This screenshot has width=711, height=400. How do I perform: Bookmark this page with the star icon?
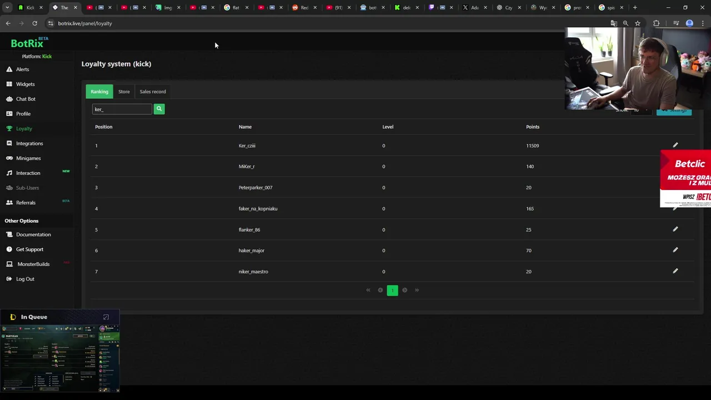pyautogui.click(x=638, y=23)
